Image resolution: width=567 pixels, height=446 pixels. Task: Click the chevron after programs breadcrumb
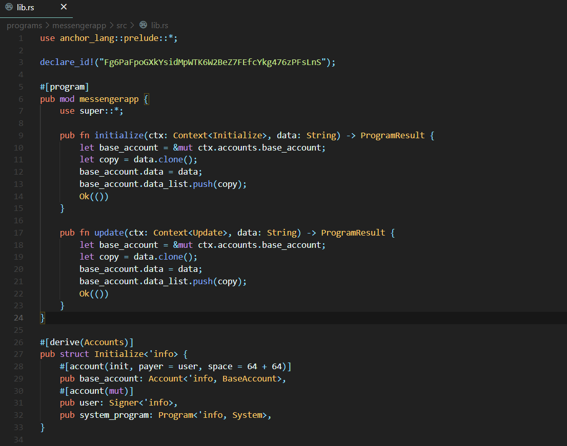pyautogui.click(x=47, y=25)
